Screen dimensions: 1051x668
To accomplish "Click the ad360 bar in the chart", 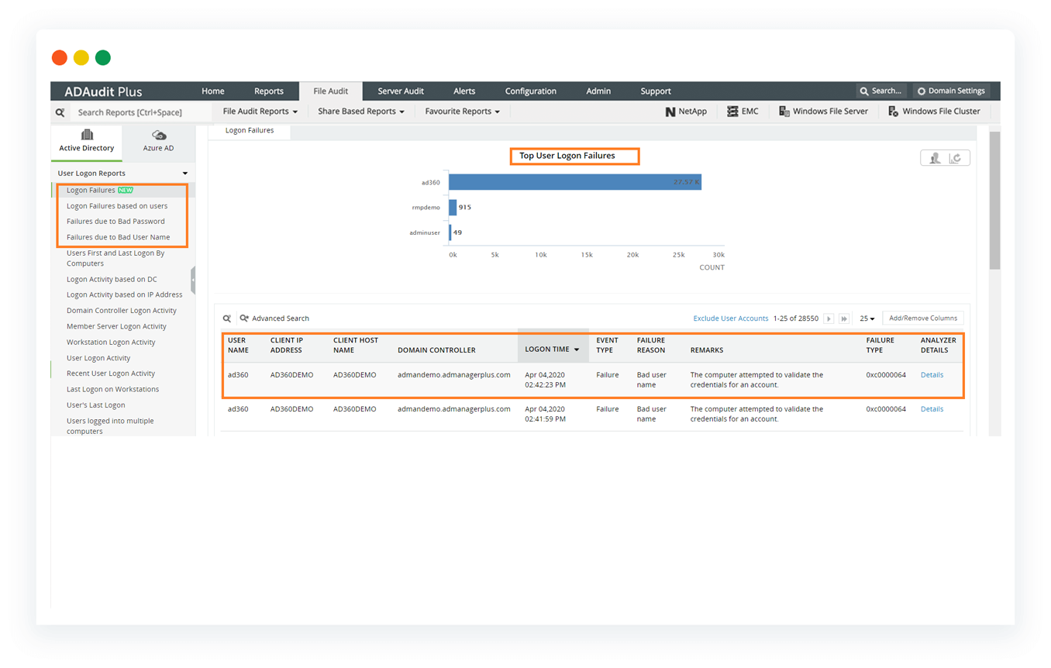I will 574,182.
